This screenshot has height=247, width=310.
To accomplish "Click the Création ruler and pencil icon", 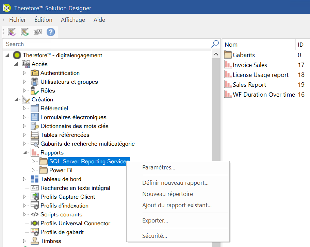I will point(26,99).
